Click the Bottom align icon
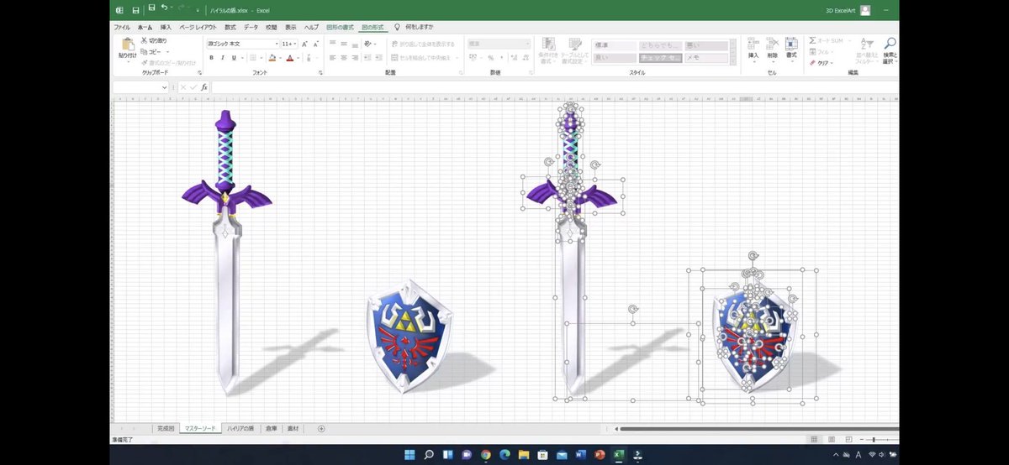Screen dimensions: 1009x465 click(x=355, y=44)
